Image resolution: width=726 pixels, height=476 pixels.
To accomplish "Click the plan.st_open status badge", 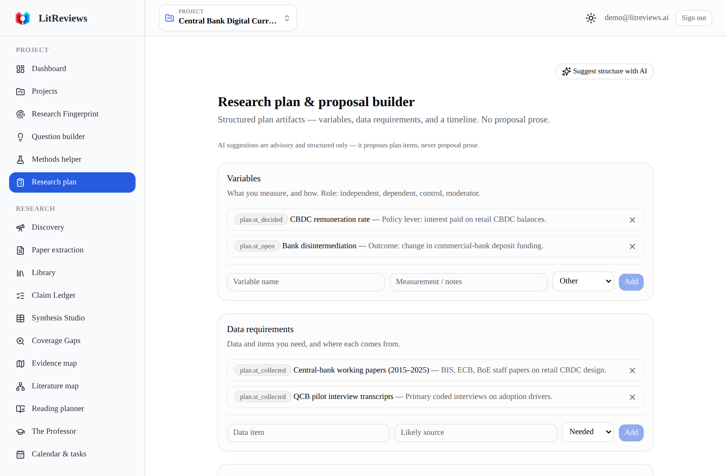I will pos(257,246).
